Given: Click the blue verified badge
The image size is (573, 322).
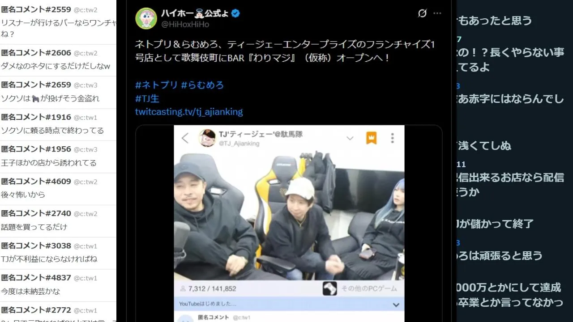Looking at the screenshot, I should [x=235, y=13].
